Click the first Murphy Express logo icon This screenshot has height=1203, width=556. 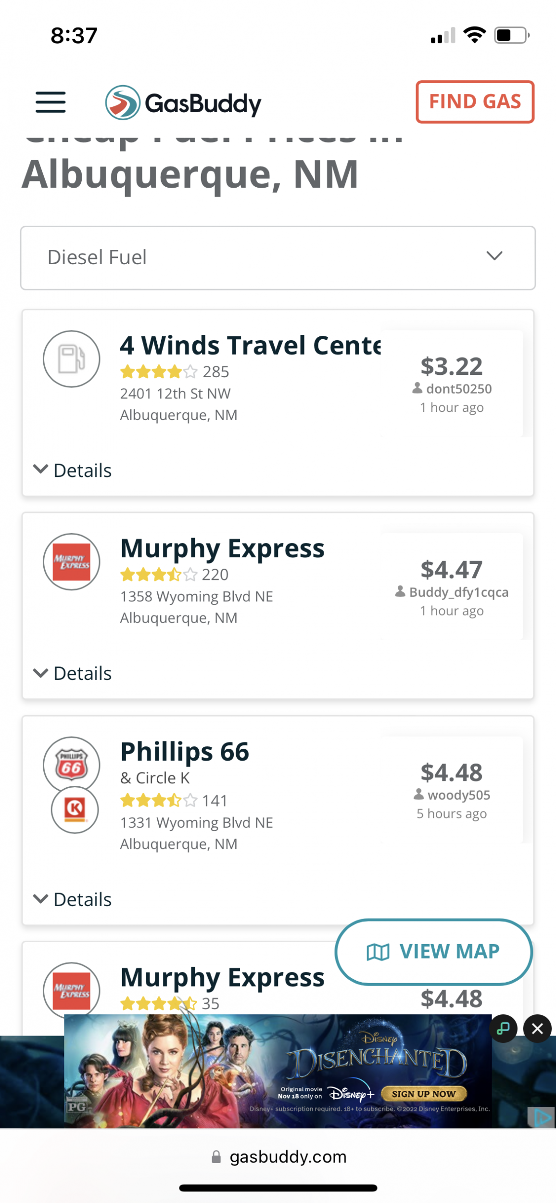[x=72, y=562]
